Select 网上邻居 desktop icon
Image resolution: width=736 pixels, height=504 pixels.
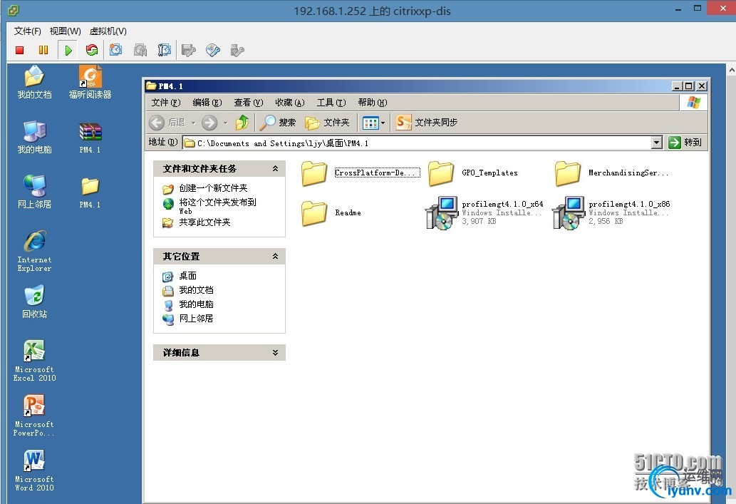tap(34, 192)
